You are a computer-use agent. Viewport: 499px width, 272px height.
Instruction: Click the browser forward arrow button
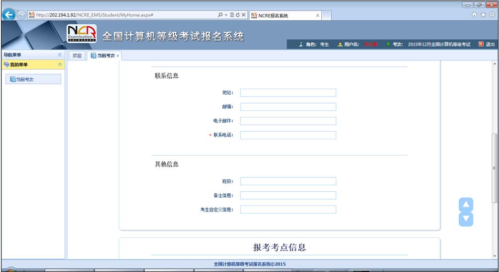[21, 15]
